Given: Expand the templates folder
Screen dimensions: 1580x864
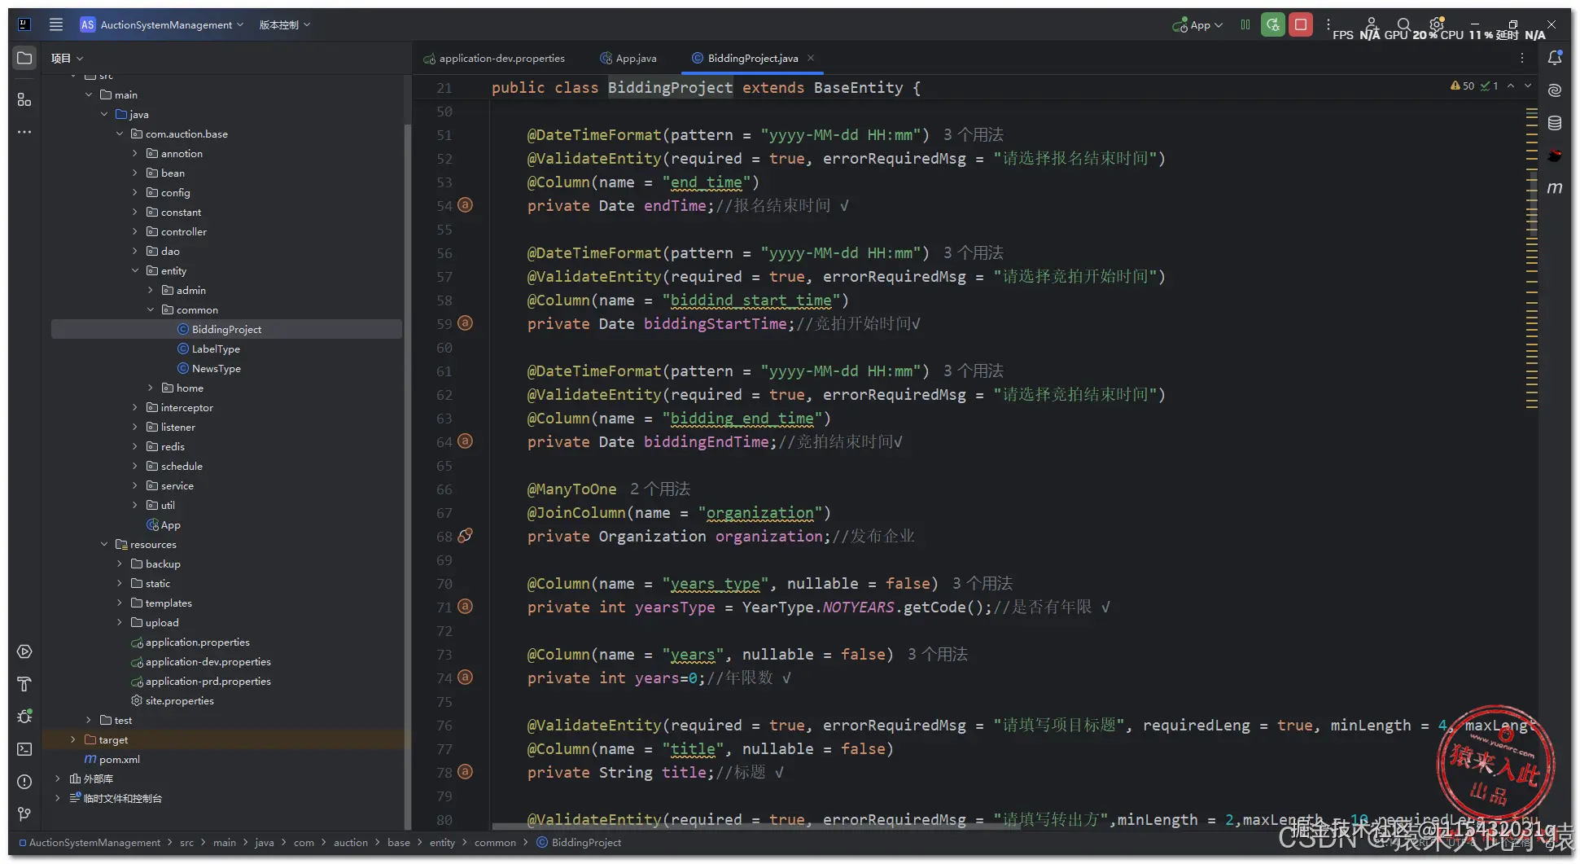Looking at the screenshot, I should 120,603.
